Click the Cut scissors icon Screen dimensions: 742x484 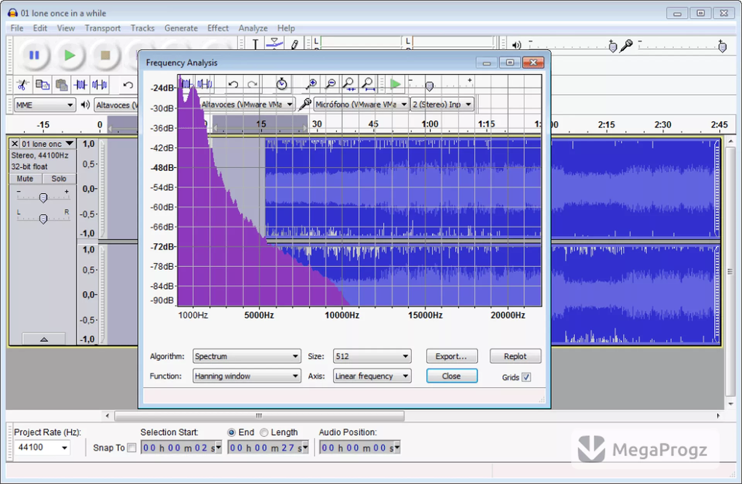[x=22, y=85]
